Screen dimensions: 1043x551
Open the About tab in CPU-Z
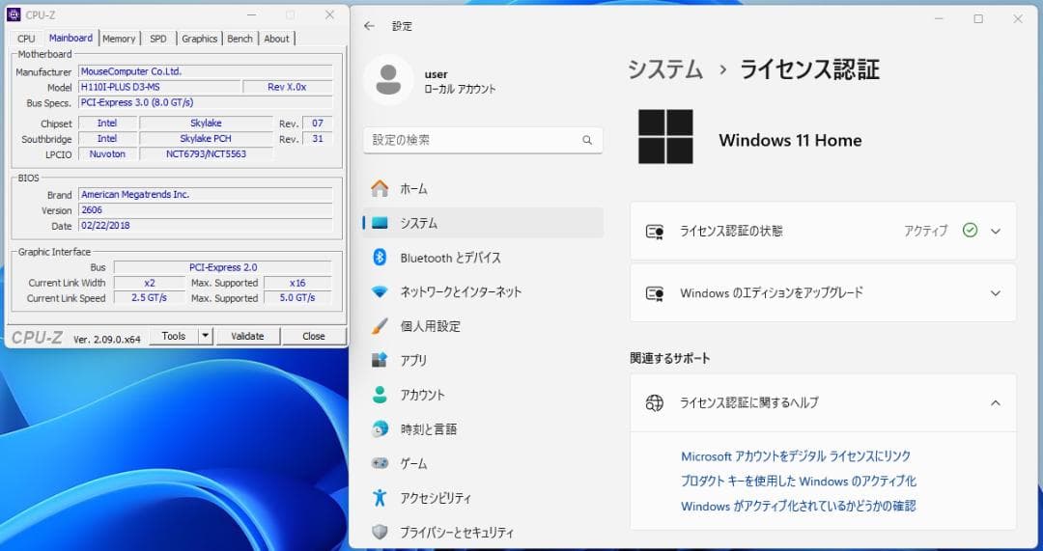277,39
